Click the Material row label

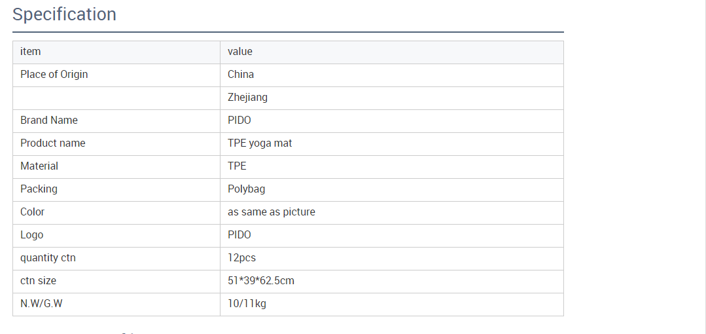click(x=39, y=166)
